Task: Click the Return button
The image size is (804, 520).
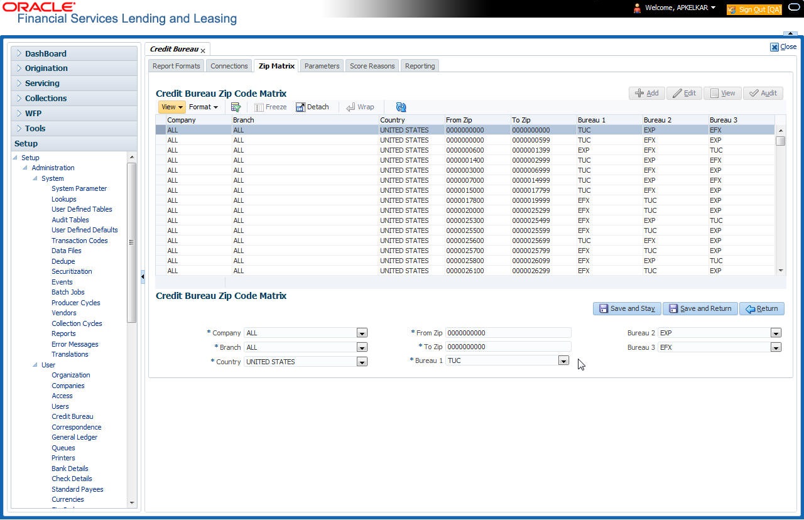Action: 762,308
